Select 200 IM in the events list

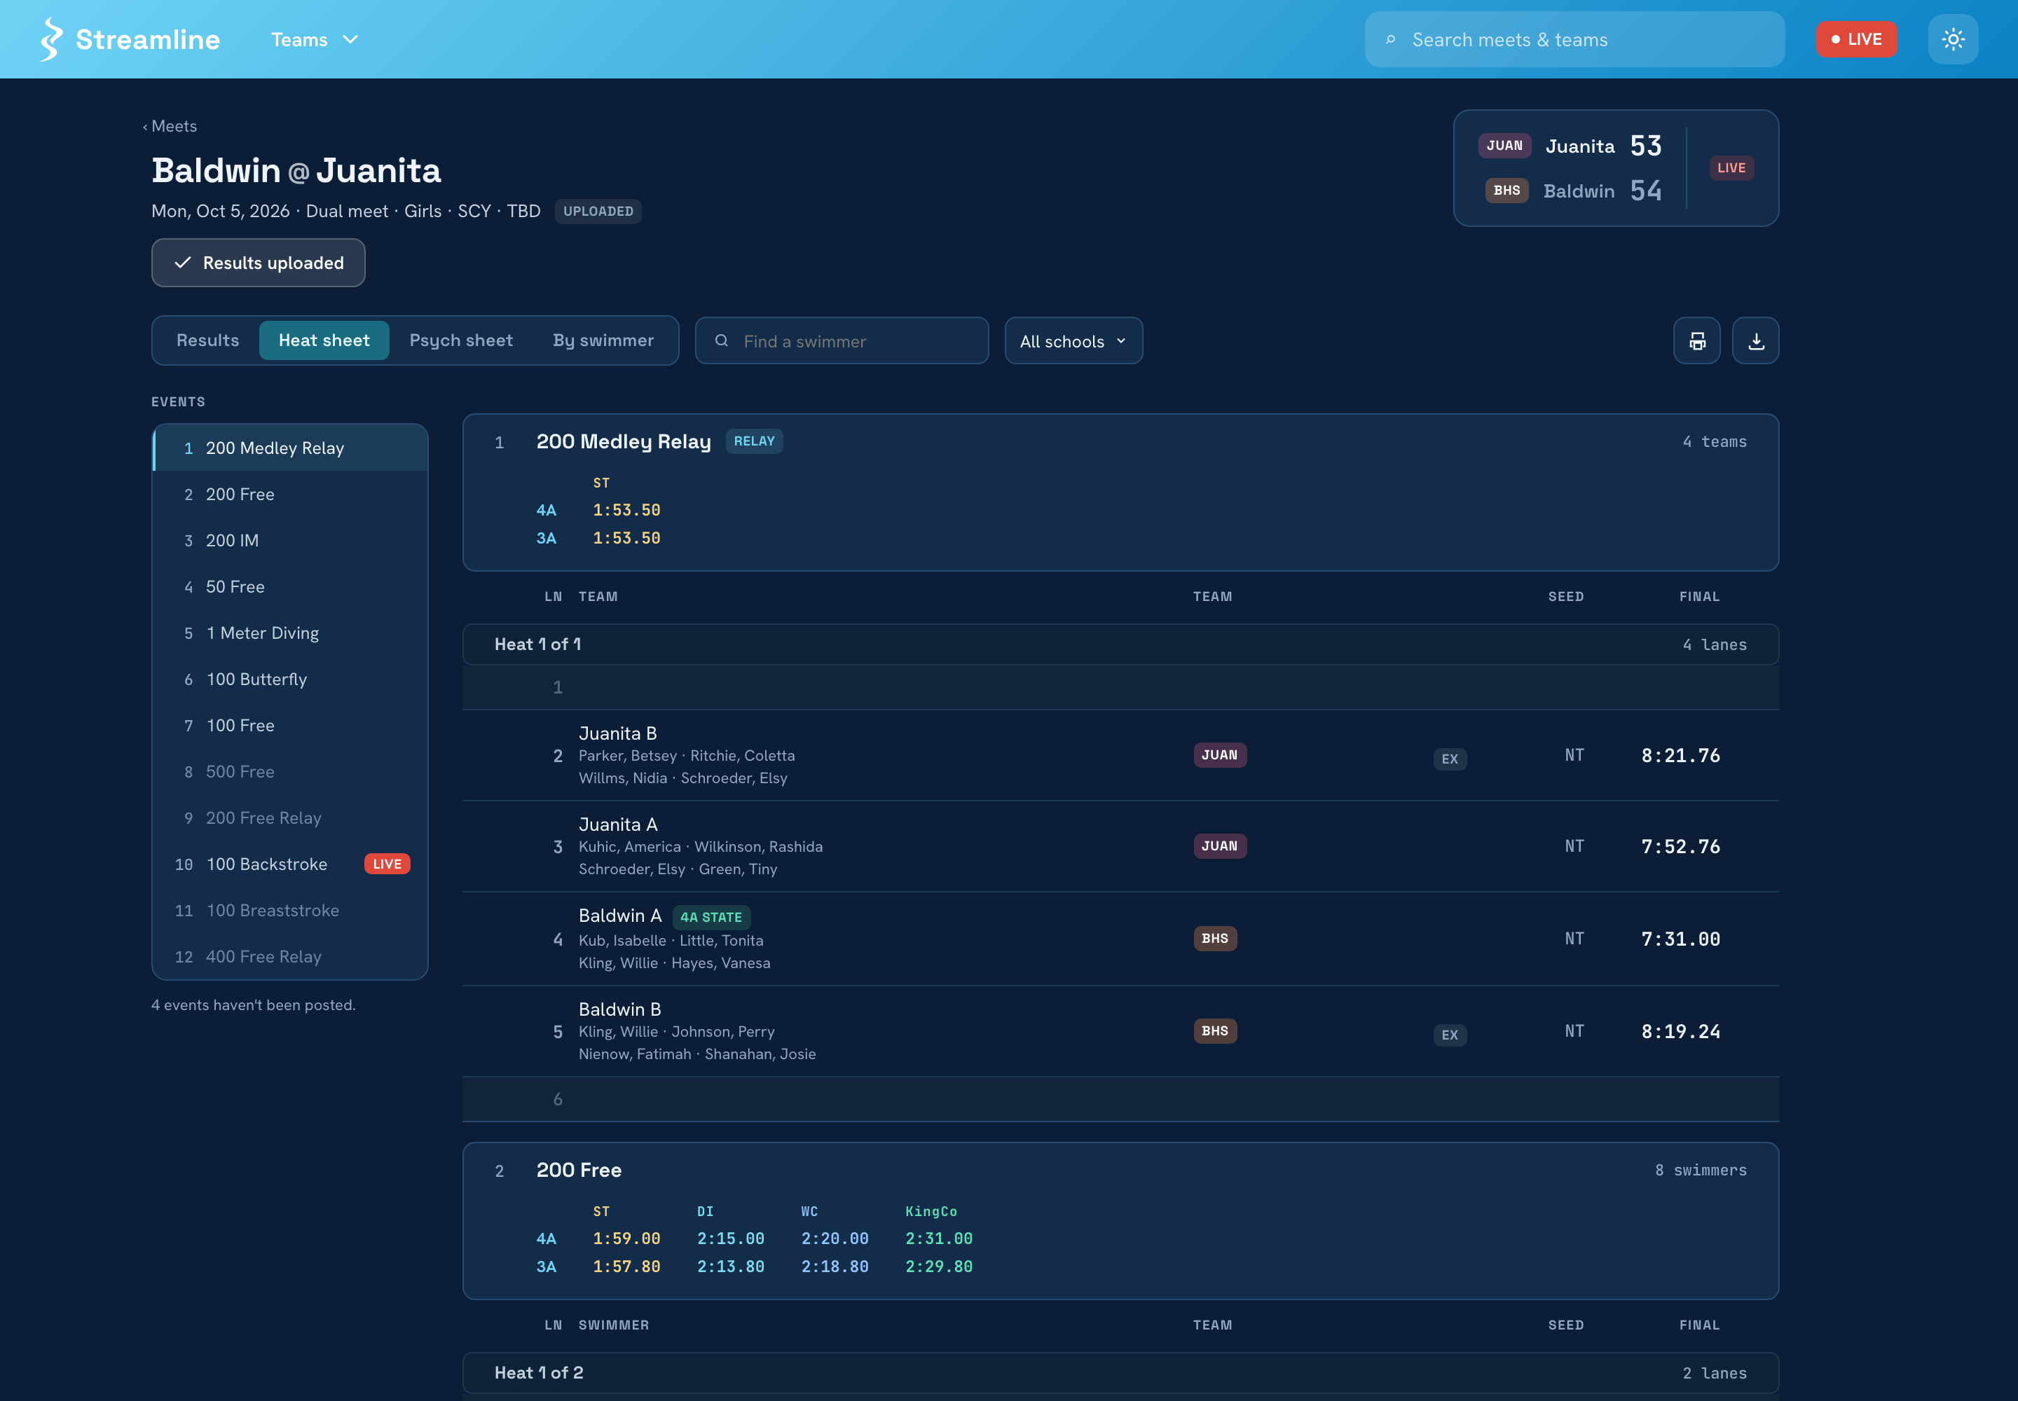[x=290, y=541]
